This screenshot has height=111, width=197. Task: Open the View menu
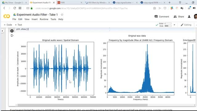pyautogui.click(x=27, y=19)
